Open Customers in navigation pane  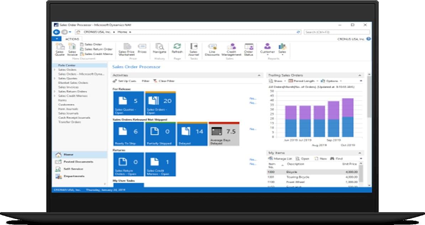point(66,104)
